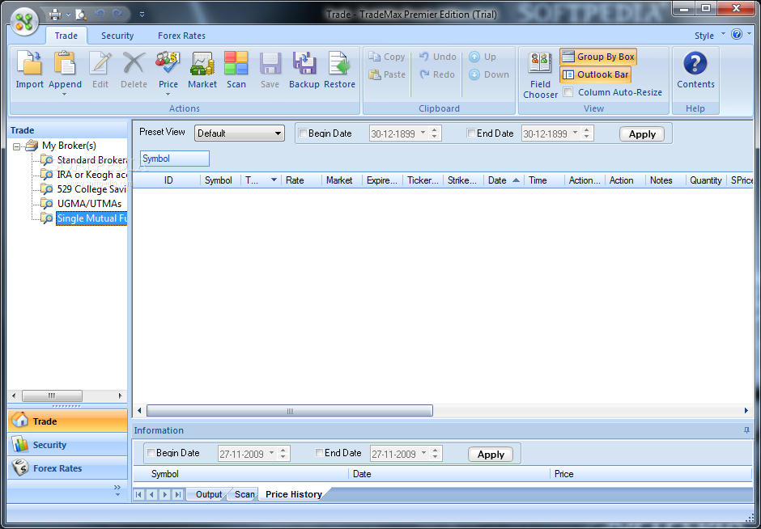The image size is (761, 529).
Task: Expand the navigation pane chevron options
Action: pyautogui.click(x=117, y=489)
